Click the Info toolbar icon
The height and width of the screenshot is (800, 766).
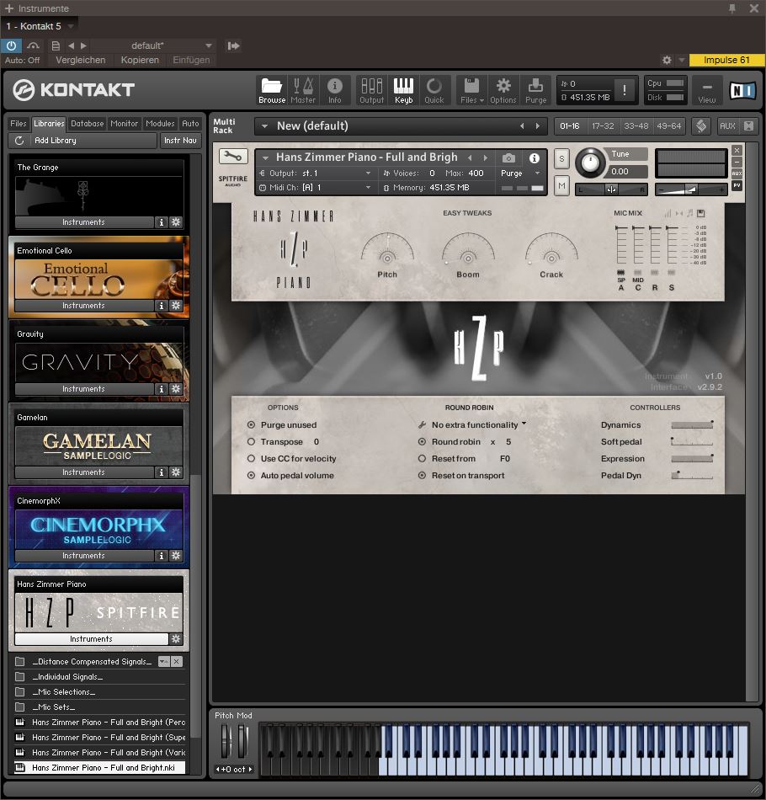click(x=334, y=90)
